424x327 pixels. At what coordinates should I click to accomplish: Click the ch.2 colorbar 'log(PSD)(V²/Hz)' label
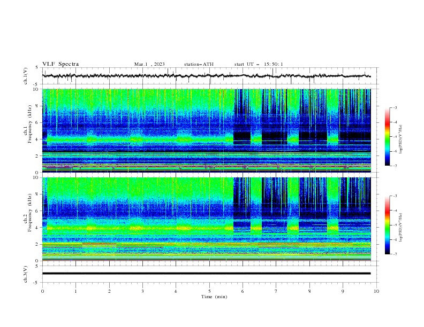click(401, 227)
